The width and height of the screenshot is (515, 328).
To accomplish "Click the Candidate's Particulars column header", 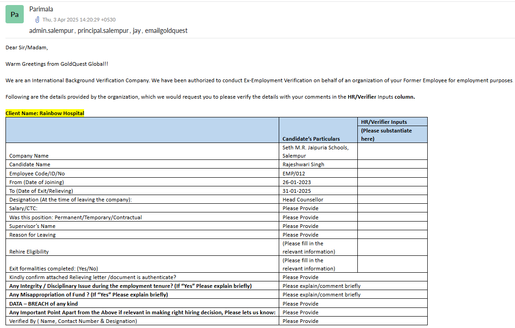I will [311, 138].
